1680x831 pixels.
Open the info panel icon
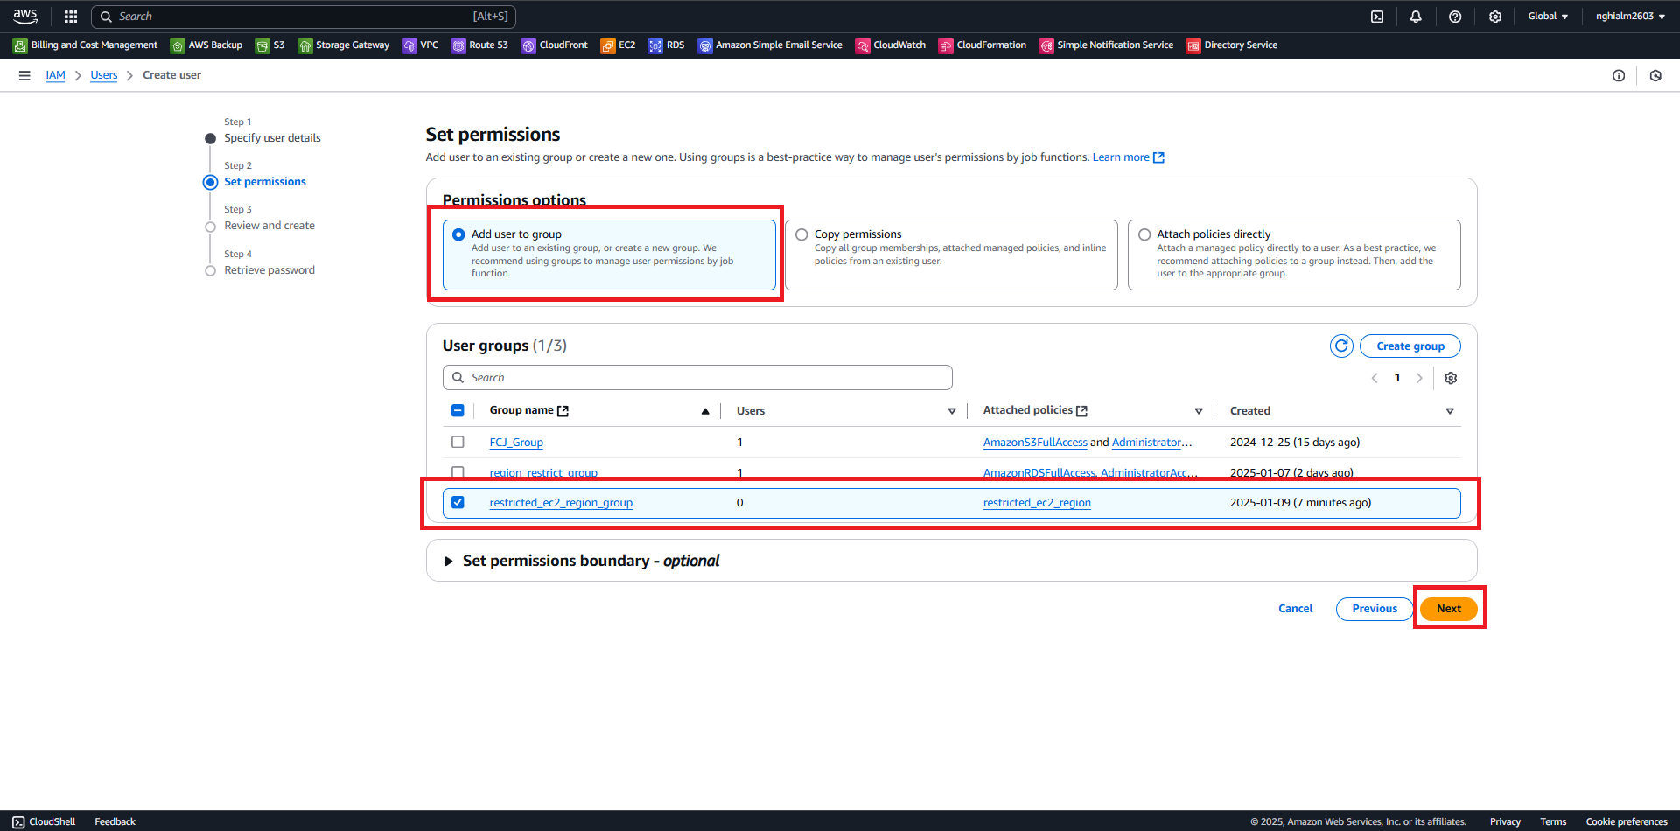(x=1619, y=76)
